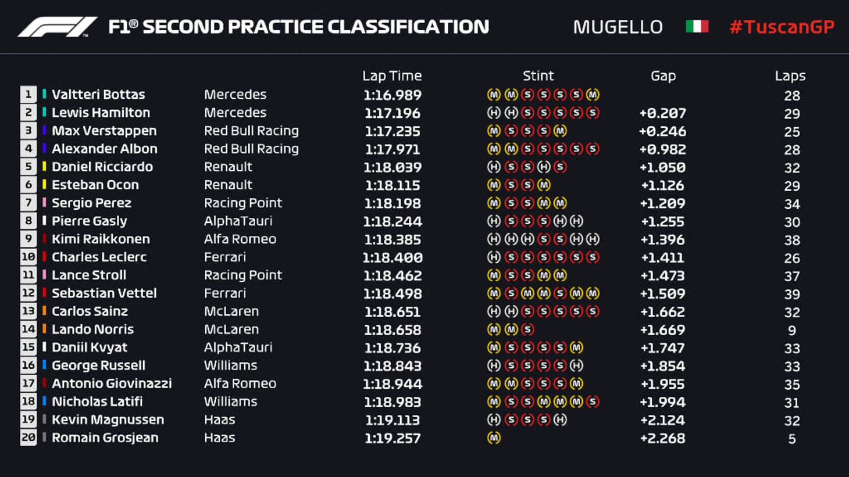Click Lando Norris's soft tyre stint icon
This screenshot has height=477, width=849.
(527, 329)
